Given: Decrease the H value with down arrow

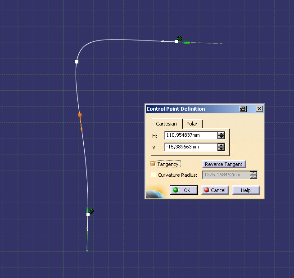Looking at the screenshot, I should tap(221, 137).
